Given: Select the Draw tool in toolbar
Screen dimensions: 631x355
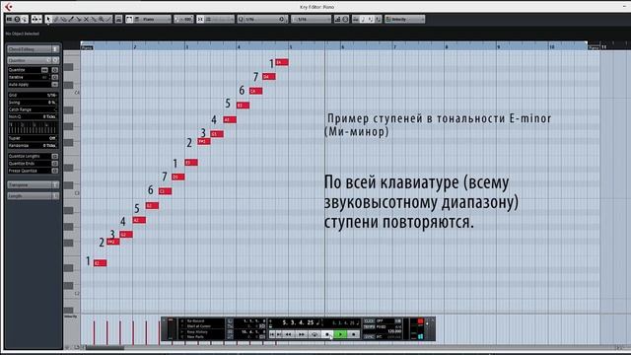Looking at the screenshot, I should tap(56, 19).
